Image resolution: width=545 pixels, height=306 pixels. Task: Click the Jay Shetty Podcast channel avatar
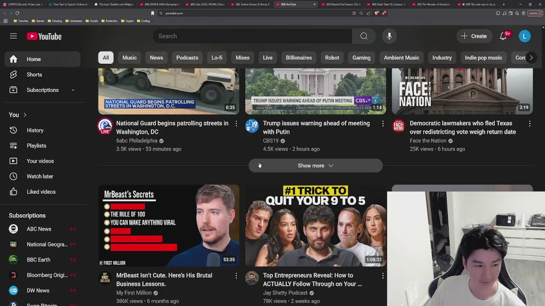(252, 278)
